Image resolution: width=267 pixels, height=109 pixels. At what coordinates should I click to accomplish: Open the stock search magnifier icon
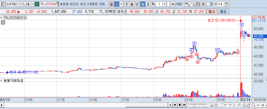(x=23, y=4)
